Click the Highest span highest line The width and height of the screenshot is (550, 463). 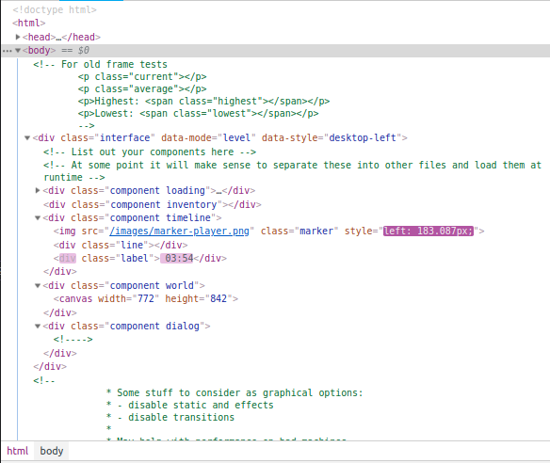tap(203, 101)
